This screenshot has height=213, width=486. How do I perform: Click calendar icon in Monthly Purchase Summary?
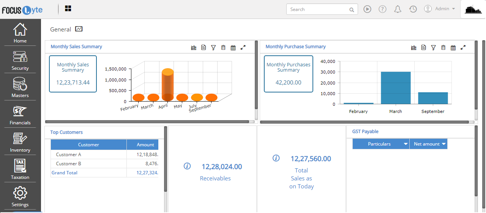pos(453,48)
